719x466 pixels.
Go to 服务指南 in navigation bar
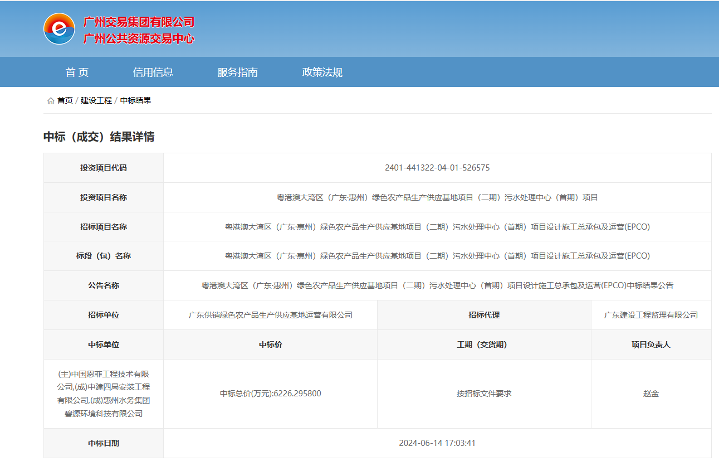tap(237, 72)
